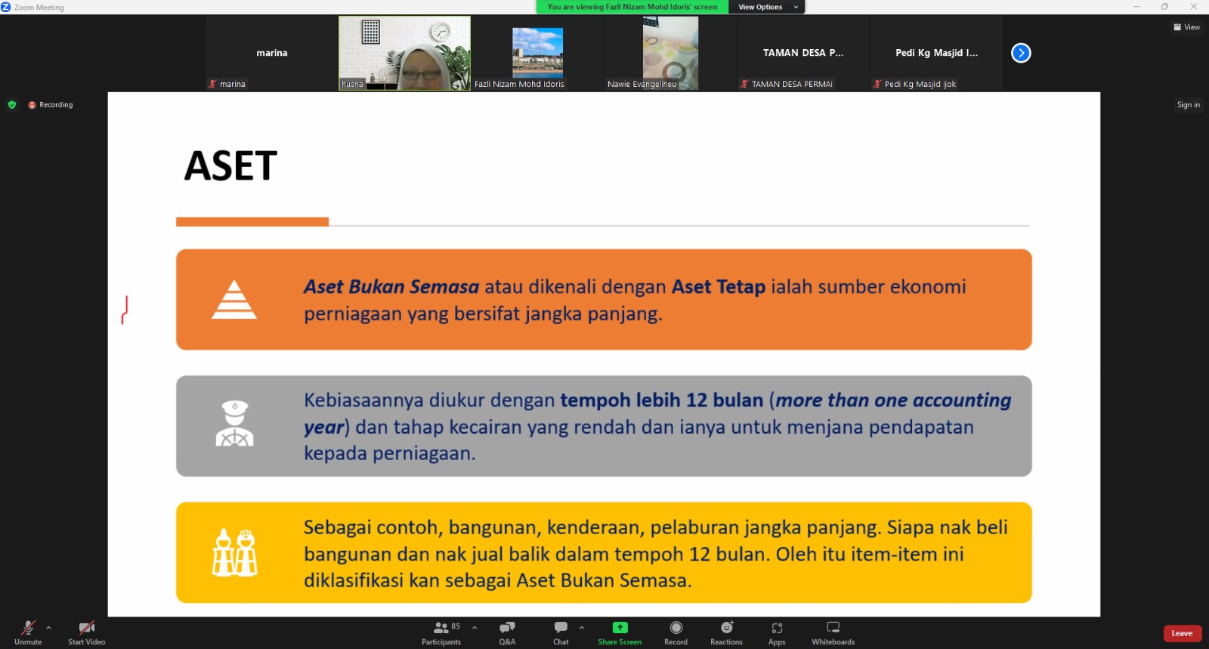This screenshot has height=649, width=1209.
Task: Show next participants with blue arrow
Action: coord(1021,53)
